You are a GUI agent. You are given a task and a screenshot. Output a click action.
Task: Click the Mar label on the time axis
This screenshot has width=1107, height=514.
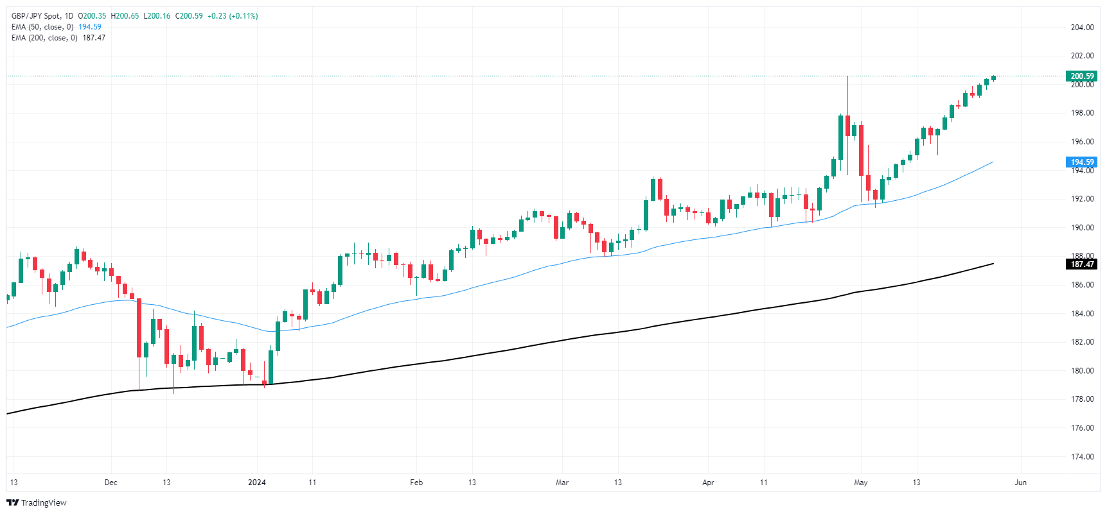(x=562, y=483)
